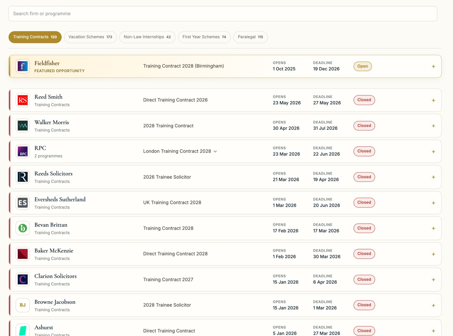Select the Training Contracts tab
The image size is (453, 336).
point(35,37)
